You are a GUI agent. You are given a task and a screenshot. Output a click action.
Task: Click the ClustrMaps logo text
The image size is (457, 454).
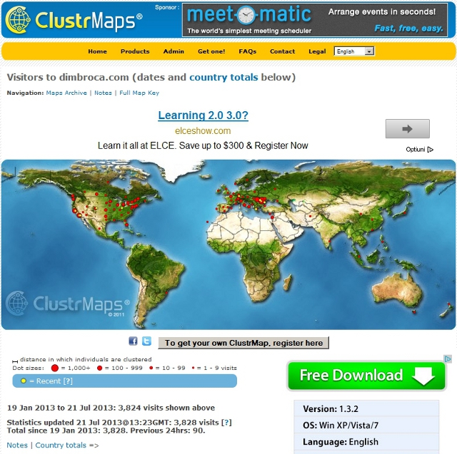pyautogui.click(x=89, y=21)
